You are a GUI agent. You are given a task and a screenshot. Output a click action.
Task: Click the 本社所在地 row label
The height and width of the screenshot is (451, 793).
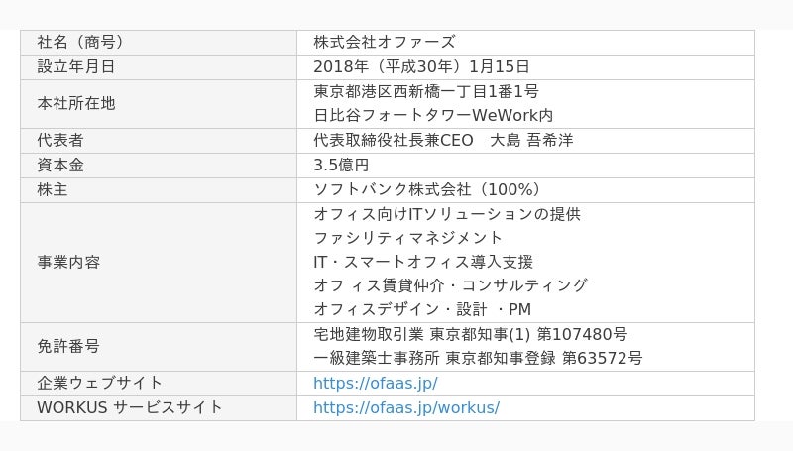(76, 104)
